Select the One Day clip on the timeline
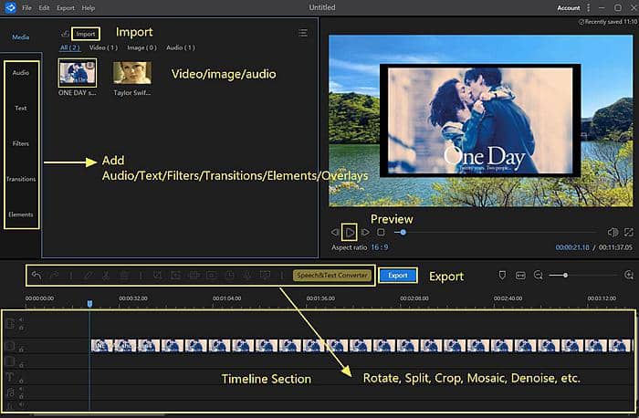This screenshot has width=639, height=418. tap(361, 346)
